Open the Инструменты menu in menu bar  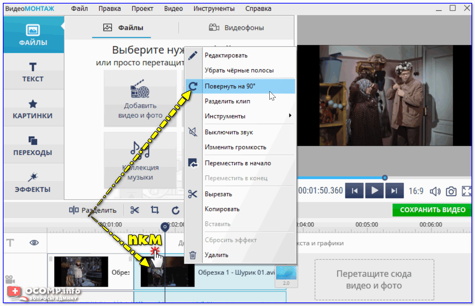click(214, 9)
